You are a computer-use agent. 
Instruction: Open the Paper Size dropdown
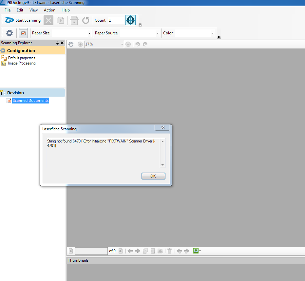(89, 33)
